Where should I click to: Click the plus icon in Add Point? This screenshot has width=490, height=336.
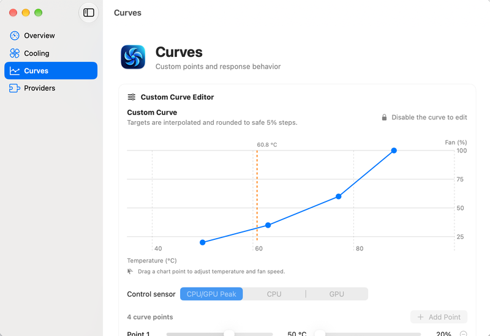421,317
